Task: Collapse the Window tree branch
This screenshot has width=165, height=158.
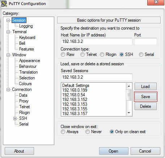Action: tap(8, 55)
